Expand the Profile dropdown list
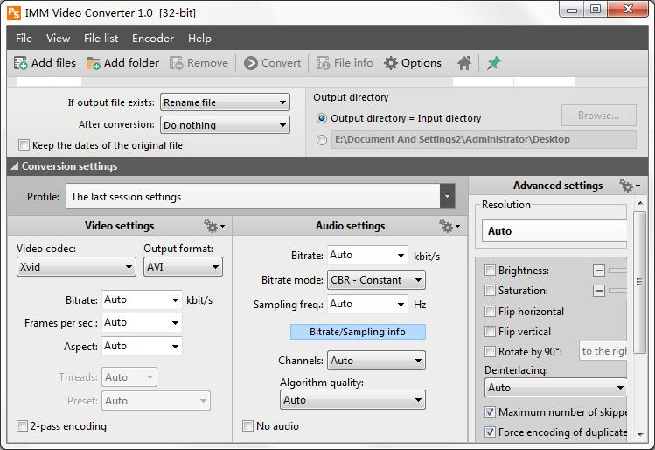Viewport: 655px width, 450px height. click(x=447, y=197)
